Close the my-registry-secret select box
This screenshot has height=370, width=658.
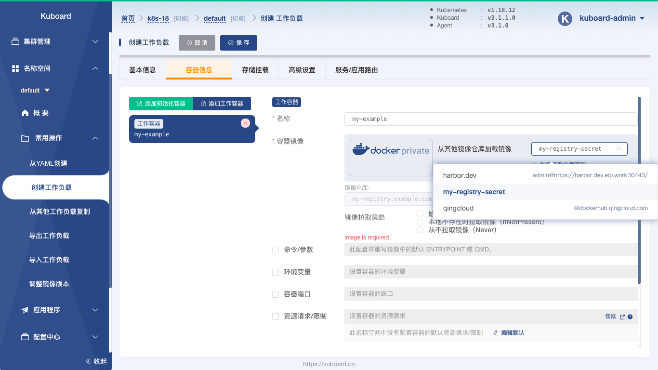(x=579, y=149)
